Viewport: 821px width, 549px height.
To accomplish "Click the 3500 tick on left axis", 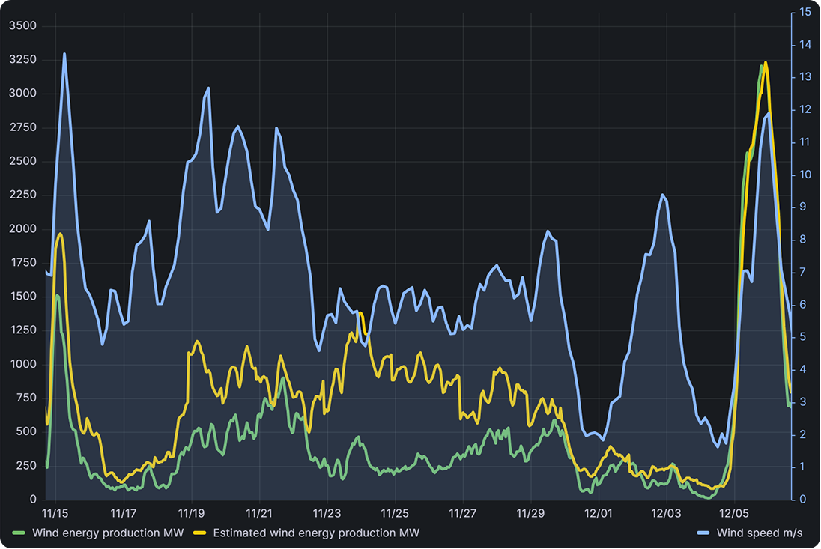I will point(22,26).
